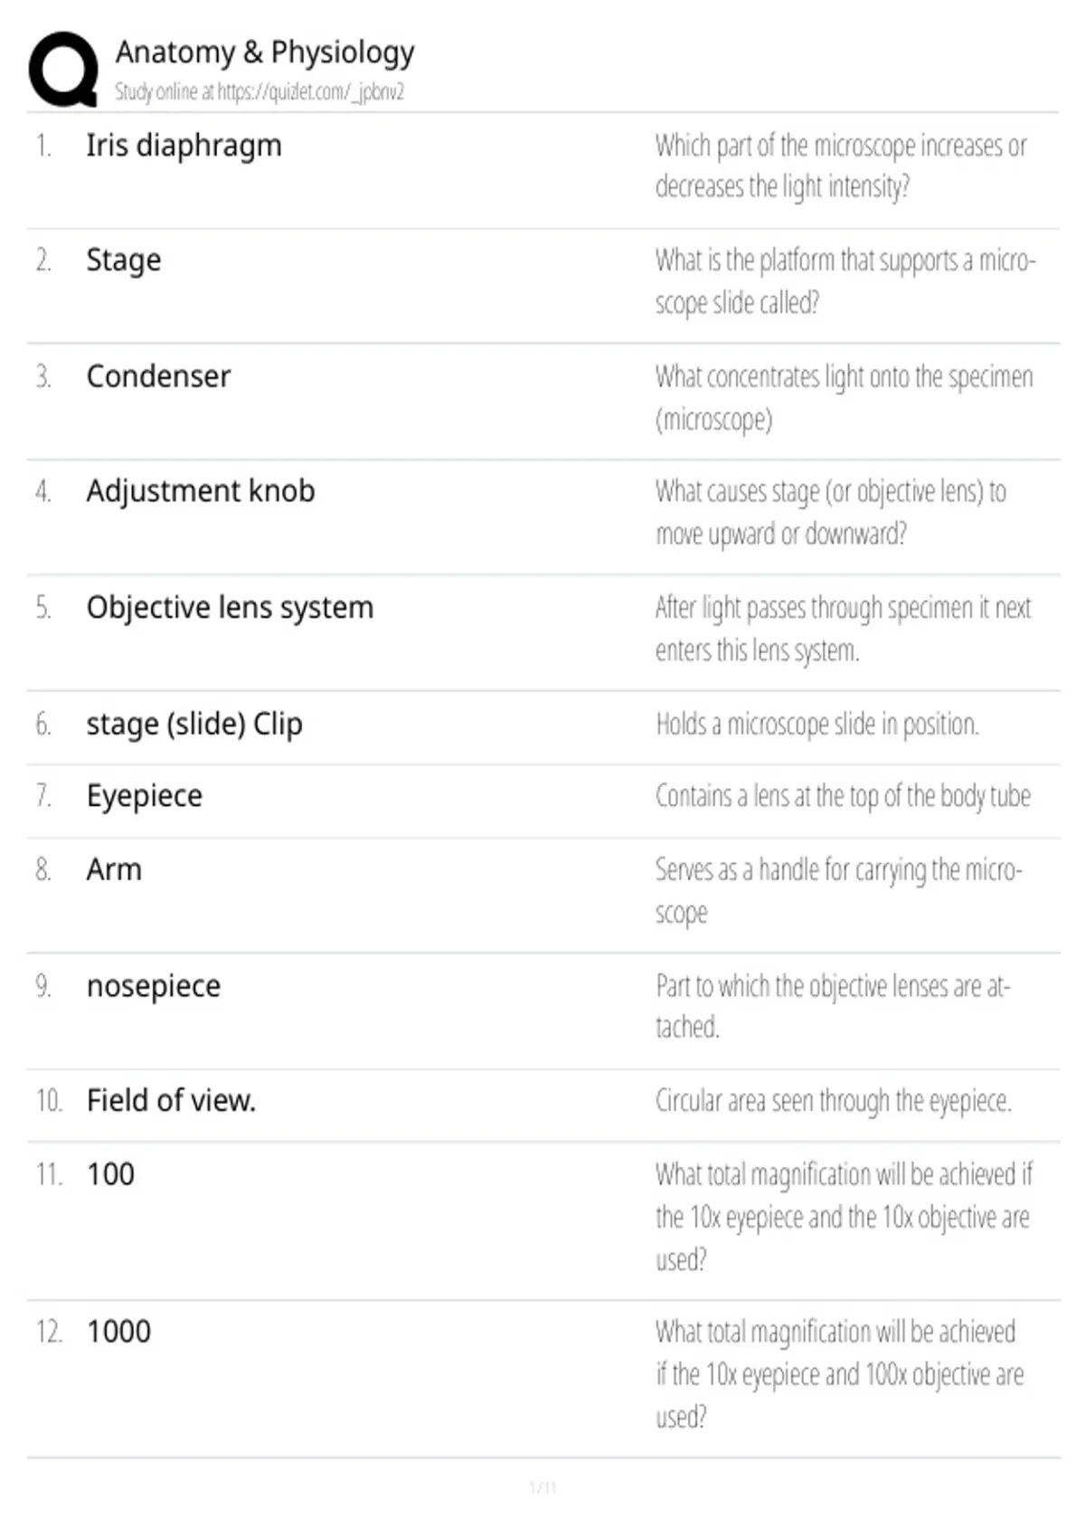Select the Arm term
Image resolution: width=1085 pixels, height=1538 pixels.
pos(114,869)
